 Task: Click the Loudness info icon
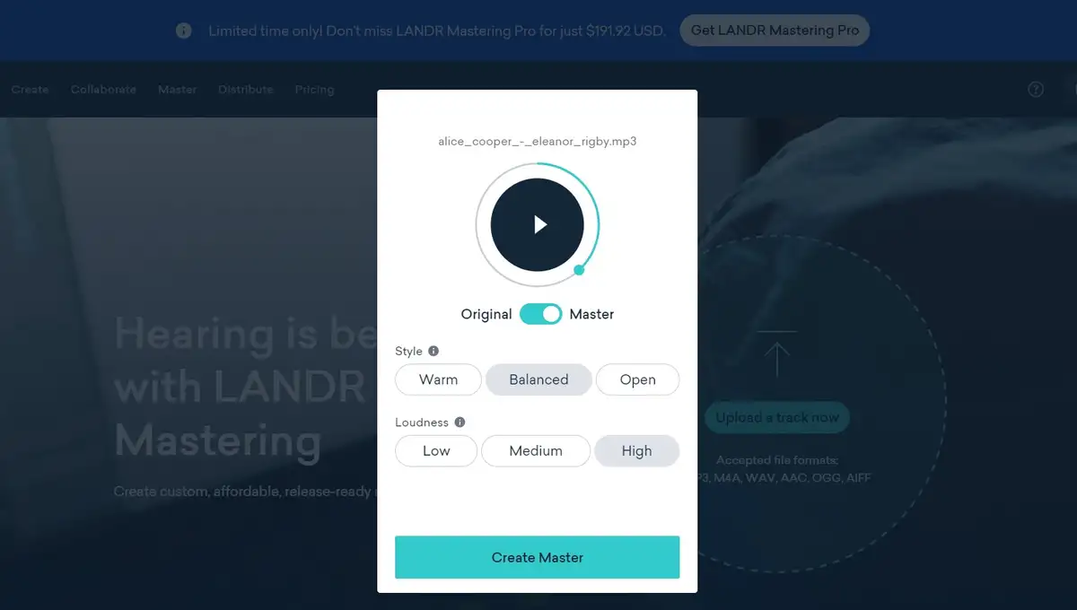459,422
